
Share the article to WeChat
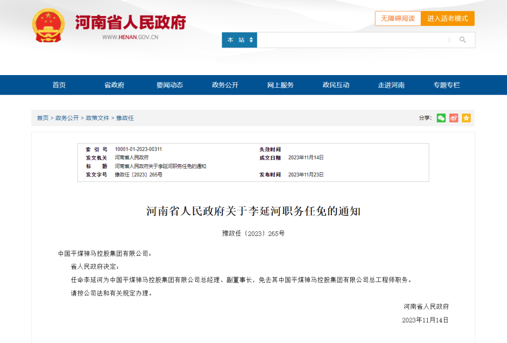441,118
